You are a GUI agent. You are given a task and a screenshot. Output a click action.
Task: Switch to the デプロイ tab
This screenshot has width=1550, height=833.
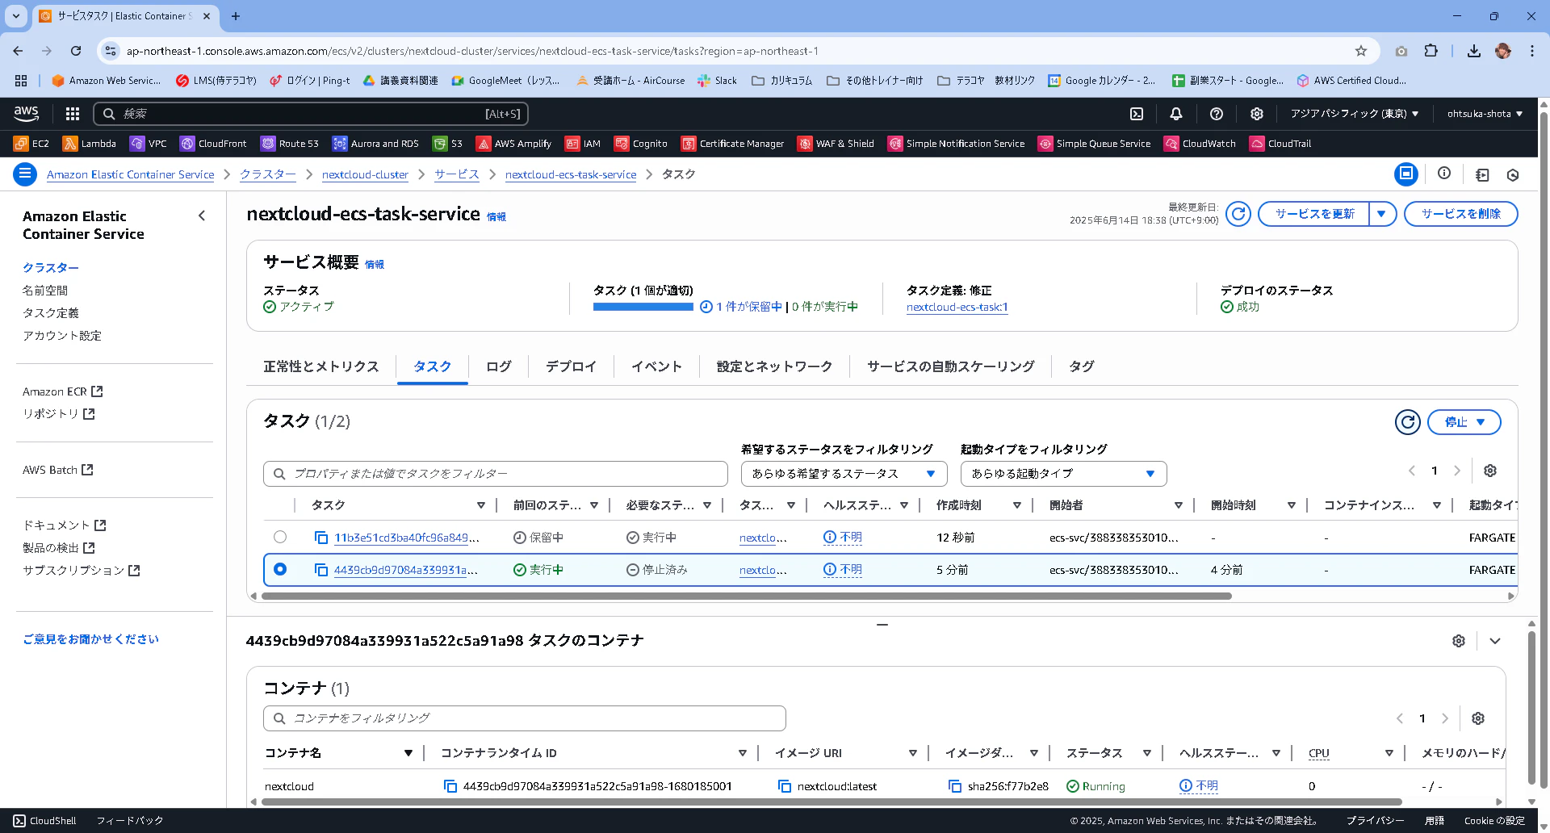coord(571,366)
